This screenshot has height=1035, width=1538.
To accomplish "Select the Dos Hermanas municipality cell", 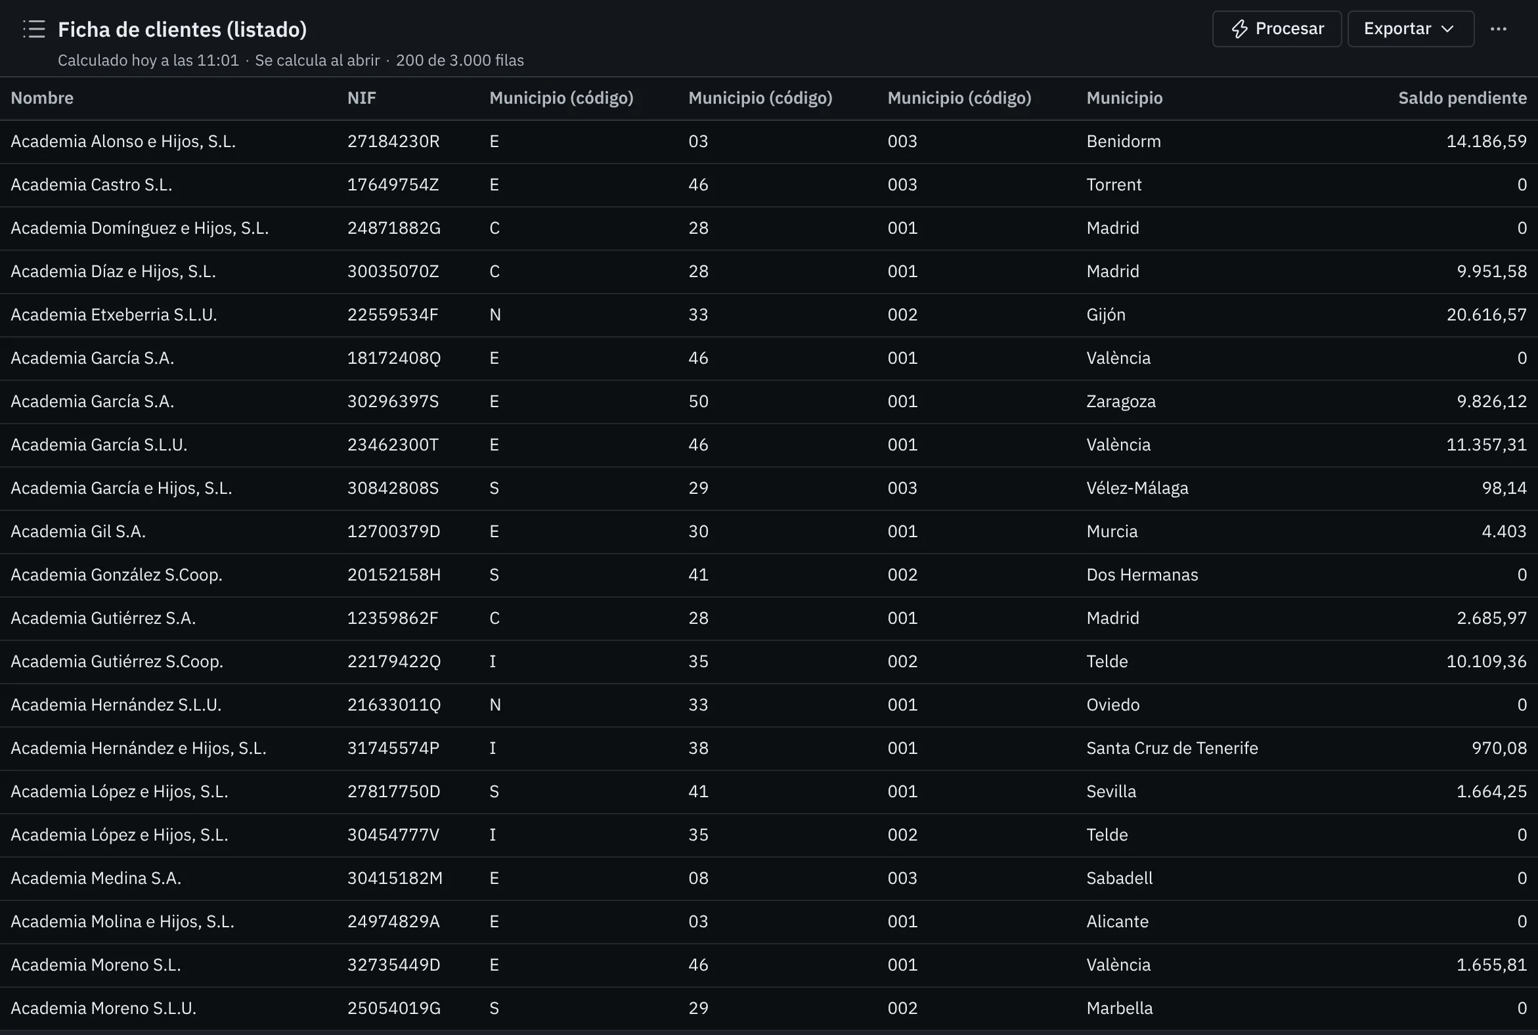I will tap(1142, 574).
